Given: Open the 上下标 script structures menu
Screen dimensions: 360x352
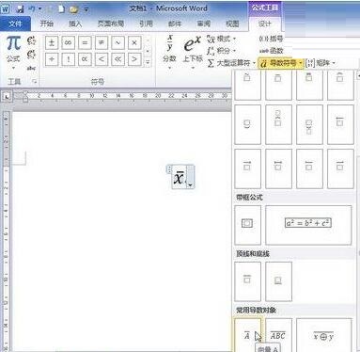Looking at the screenshot, I should [193, 52].
